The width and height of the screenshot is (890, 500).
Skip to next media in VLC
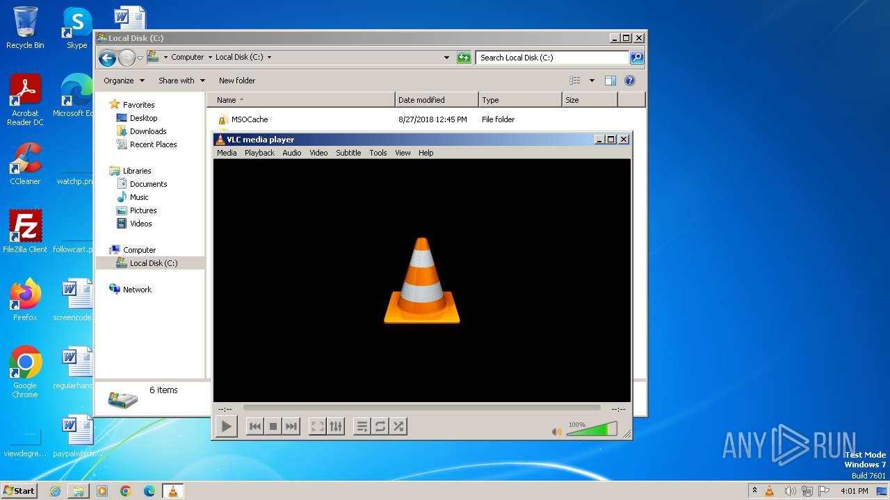tap(291, 426)
